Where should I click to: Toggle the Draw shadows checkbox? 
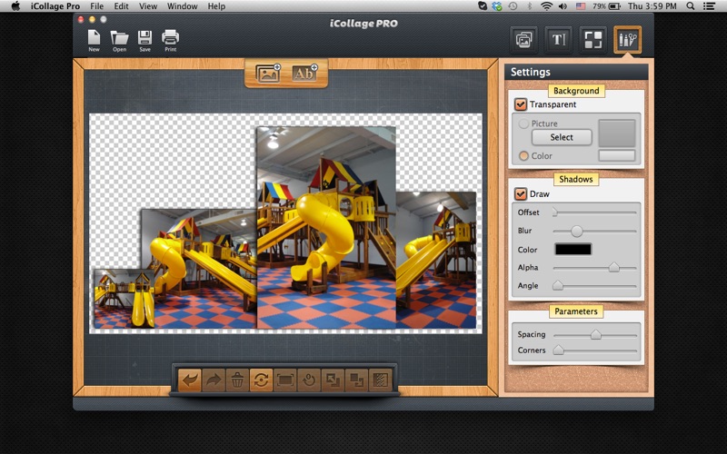521,193
